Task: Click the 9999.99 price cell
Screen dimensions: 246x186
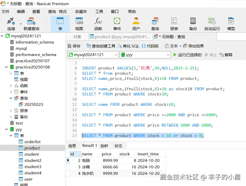Action: tap(110, 173)
